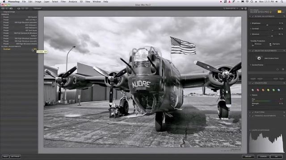The width and height of the screenshot is (286, 160).
Task: Expand the Contrast sub-sliders
Action: 251,28
